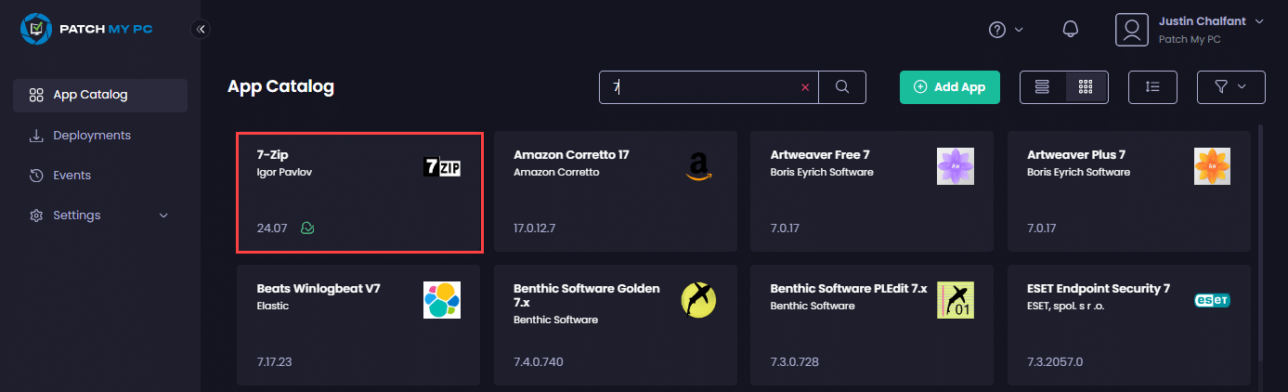Switch to grid view layout
1288x392 pixels.
[1086, 87]
